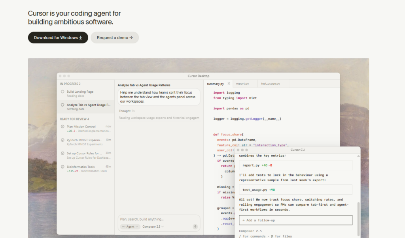
Task: Click the check icon beside PyTorch MNIST
Action: point(62,140)
